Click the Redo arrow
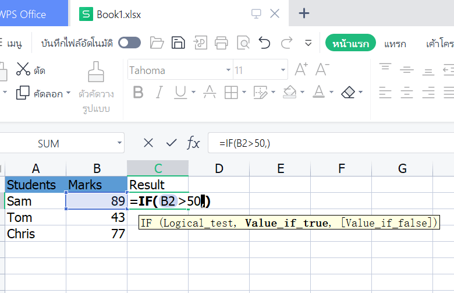The width and height of the screenshot is (454, 293). click(286, 43)
